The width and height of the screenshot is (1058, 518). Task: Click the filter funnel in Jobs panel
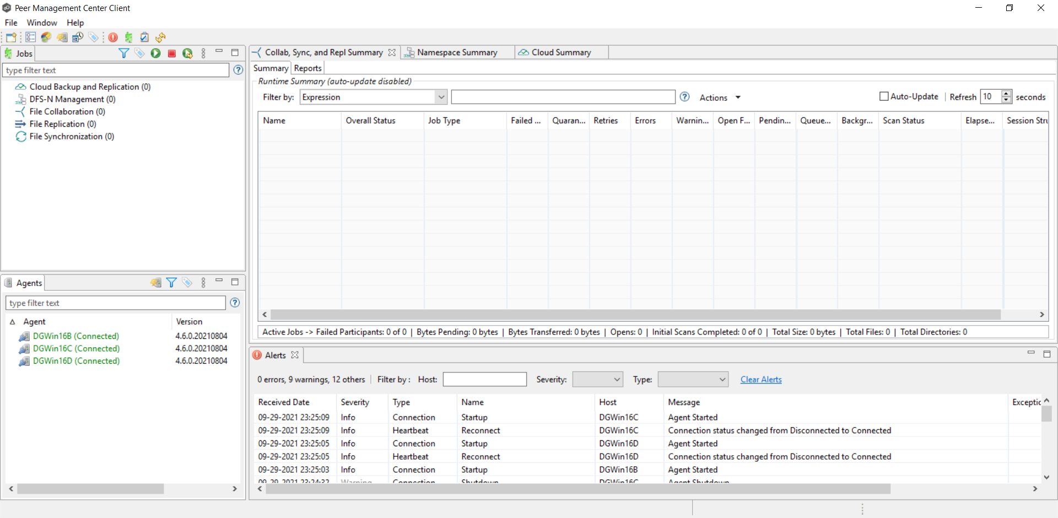click(x=124, y=53)
